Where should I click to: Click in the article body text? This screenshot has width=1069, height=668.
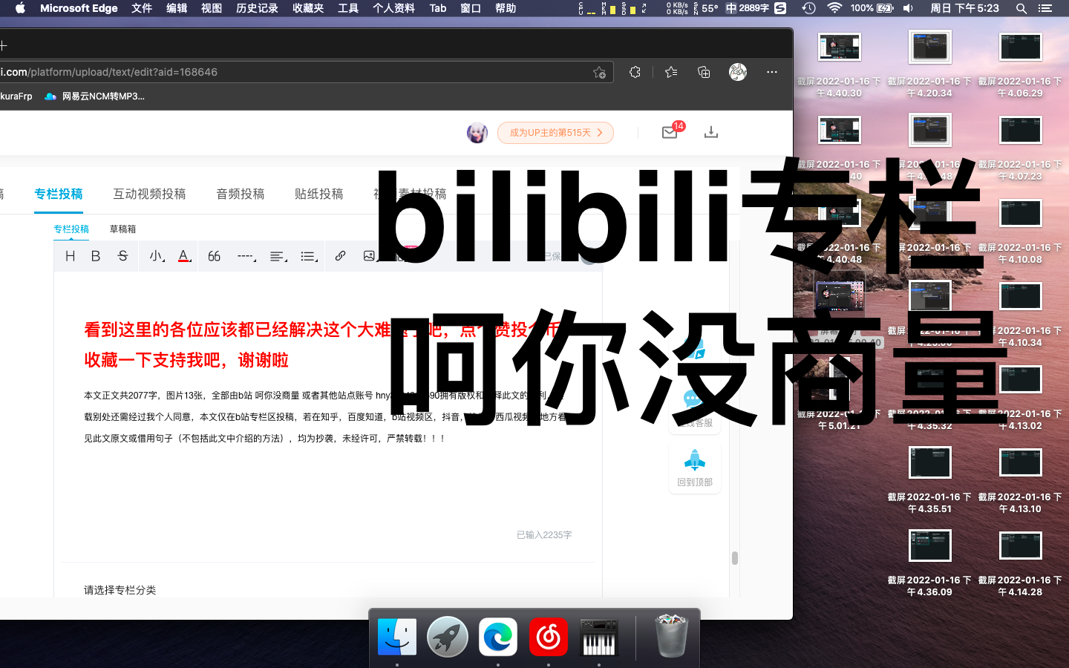point(324,416)
